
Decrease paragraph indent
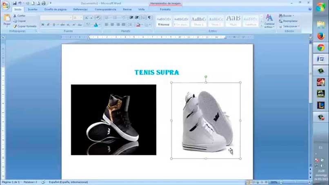(131, 18)
